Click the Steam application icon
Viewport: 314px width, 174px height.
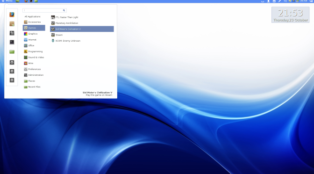click(53, 35)
